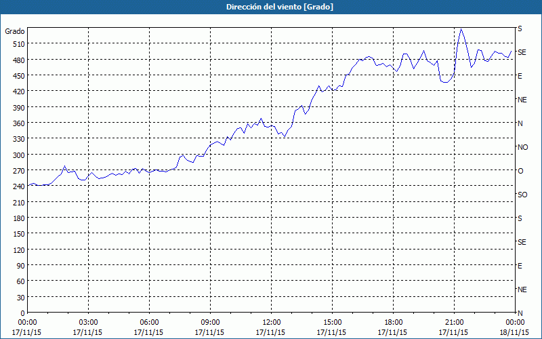Select the 120 degree axis label

click(x=19, y=250)
